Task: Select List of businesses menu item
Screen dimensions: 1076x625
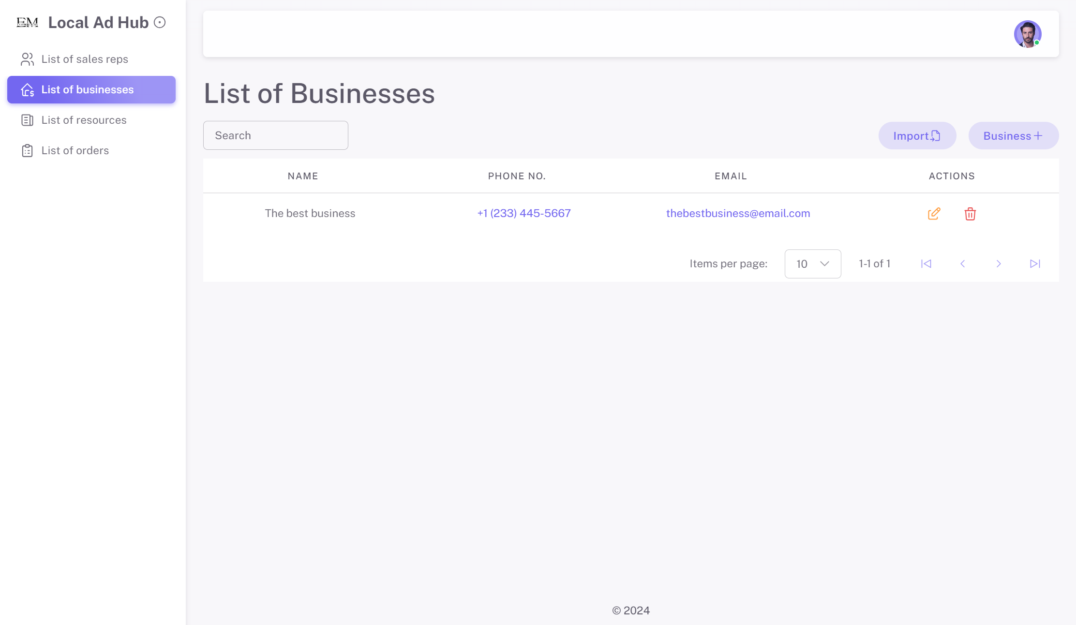Action: 91,89
